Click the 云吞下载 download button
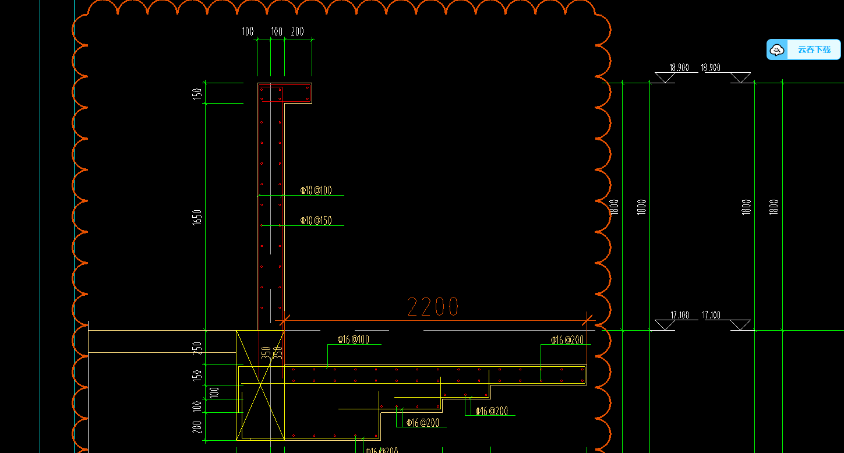The image size is (844, 453). (x=804, y=49)
